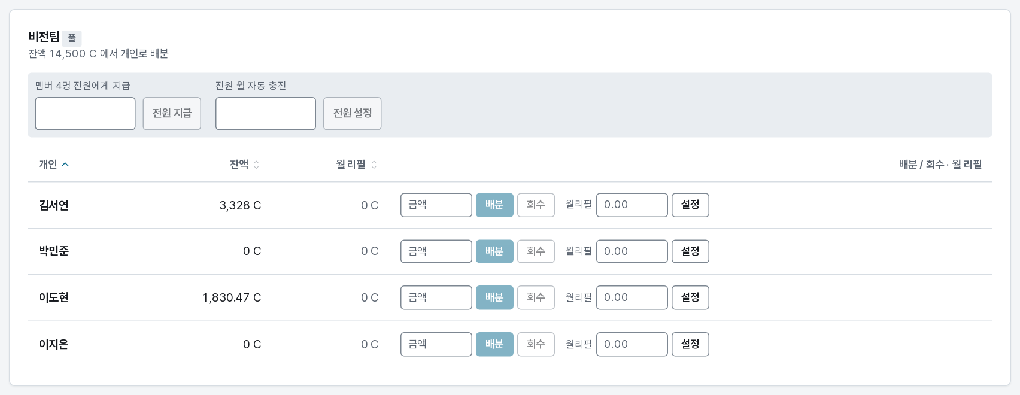Focus the 월리필 field for 이도현
Image resolution: width=1020 pixels, height=395 pixels.
(x=632, y=297)
